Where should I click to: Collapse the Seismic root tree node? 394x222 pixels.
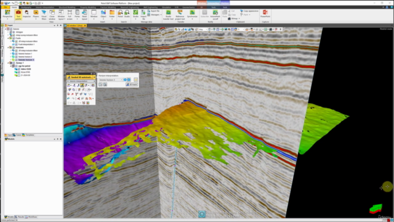6,29
